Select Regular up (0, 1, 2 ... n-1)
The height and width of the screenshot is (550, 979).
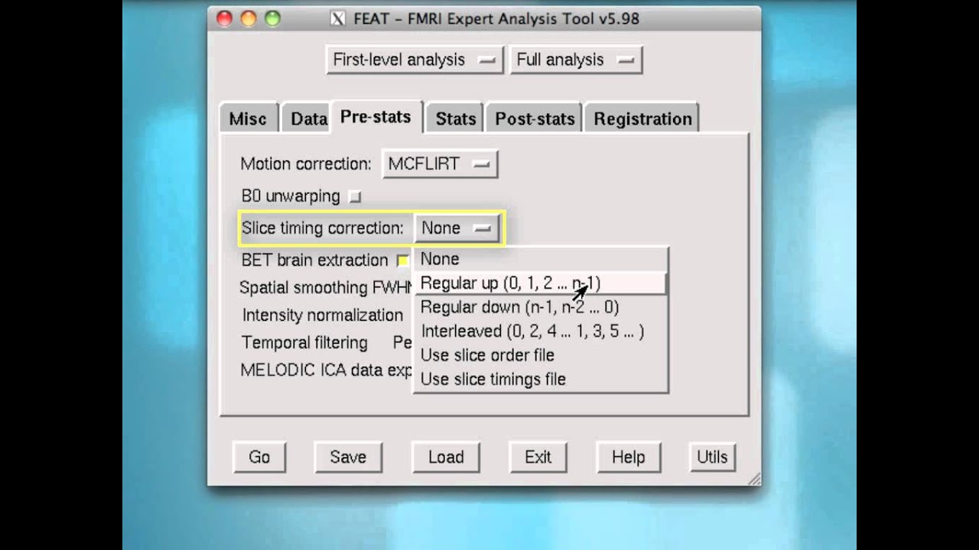click(541, 283)
